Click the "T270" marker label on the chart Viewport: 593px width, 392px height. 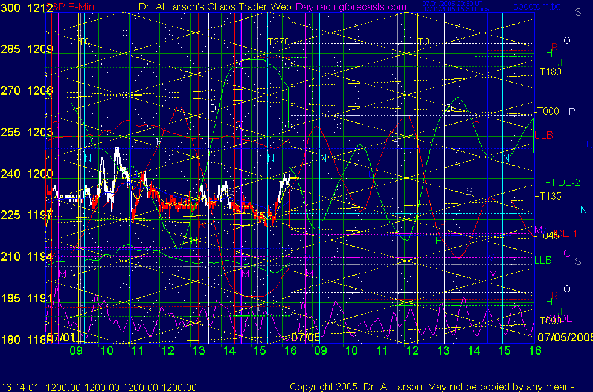click(x=278, y=42)
